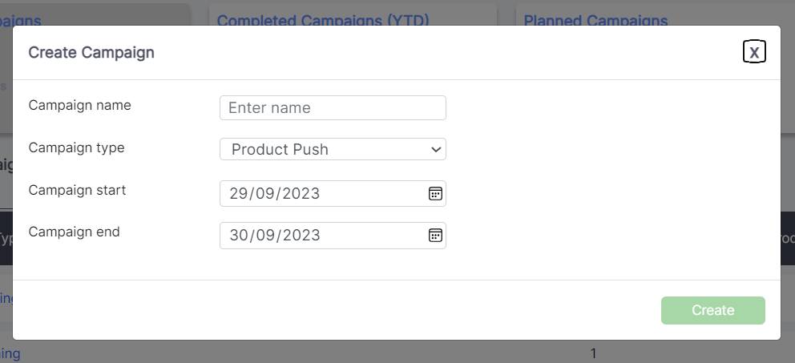Viewport: 795px width, 363px height.
Task: Expand the Campaign type dropdown arrow
Action: (x=436, y=149)
